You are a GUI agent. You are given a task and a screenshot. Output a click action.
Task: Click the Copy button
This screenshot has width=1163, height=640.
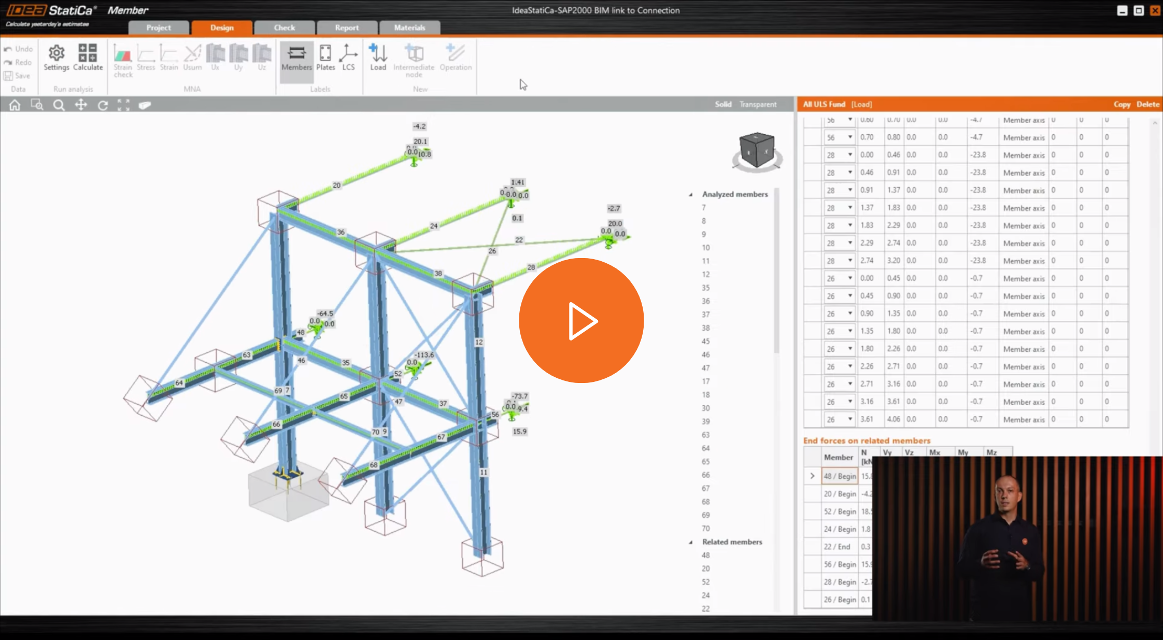pyautogui.click(x=1122, y=104)
